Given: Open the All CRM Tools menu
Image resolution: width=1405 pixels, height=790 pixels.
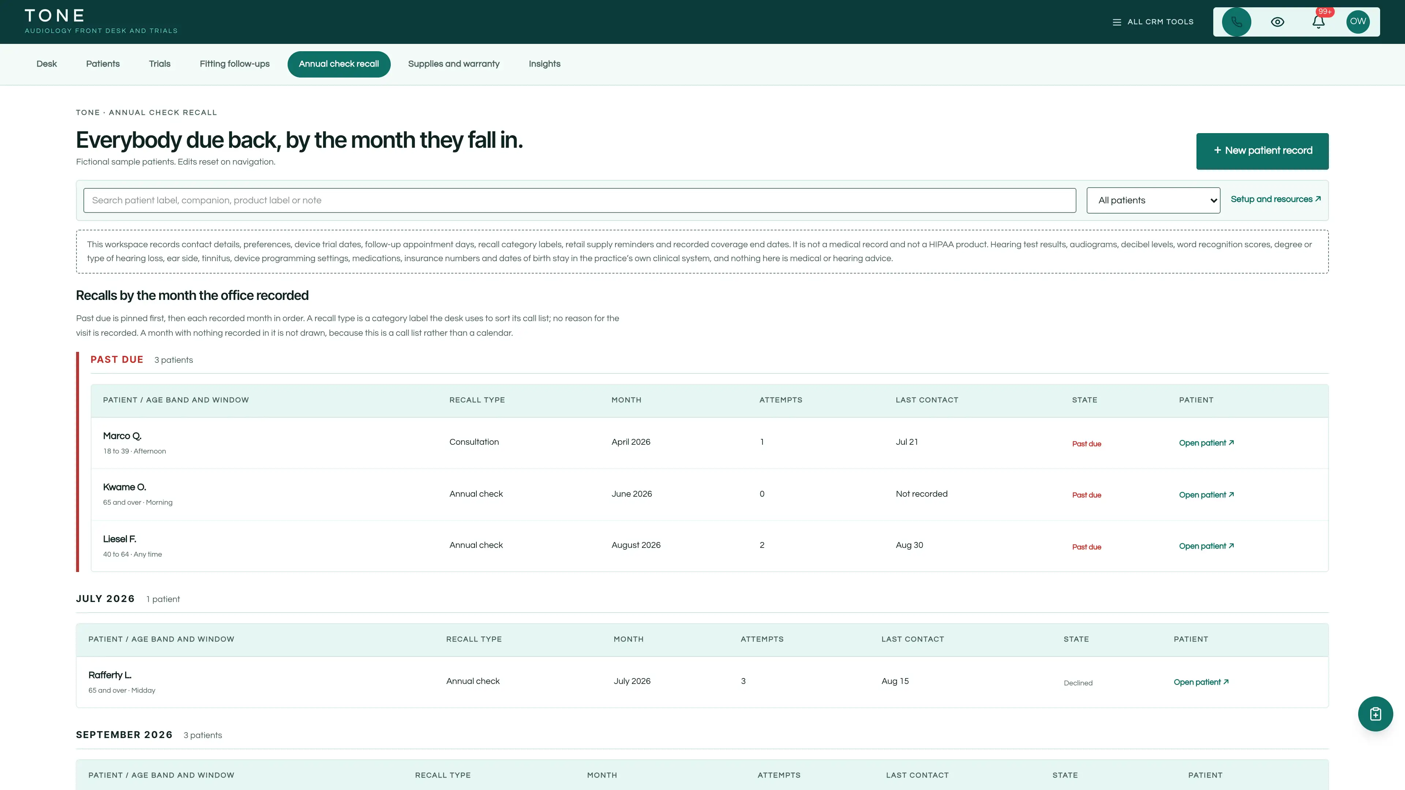Looking at the screenshot, I should click(1153, 22).
